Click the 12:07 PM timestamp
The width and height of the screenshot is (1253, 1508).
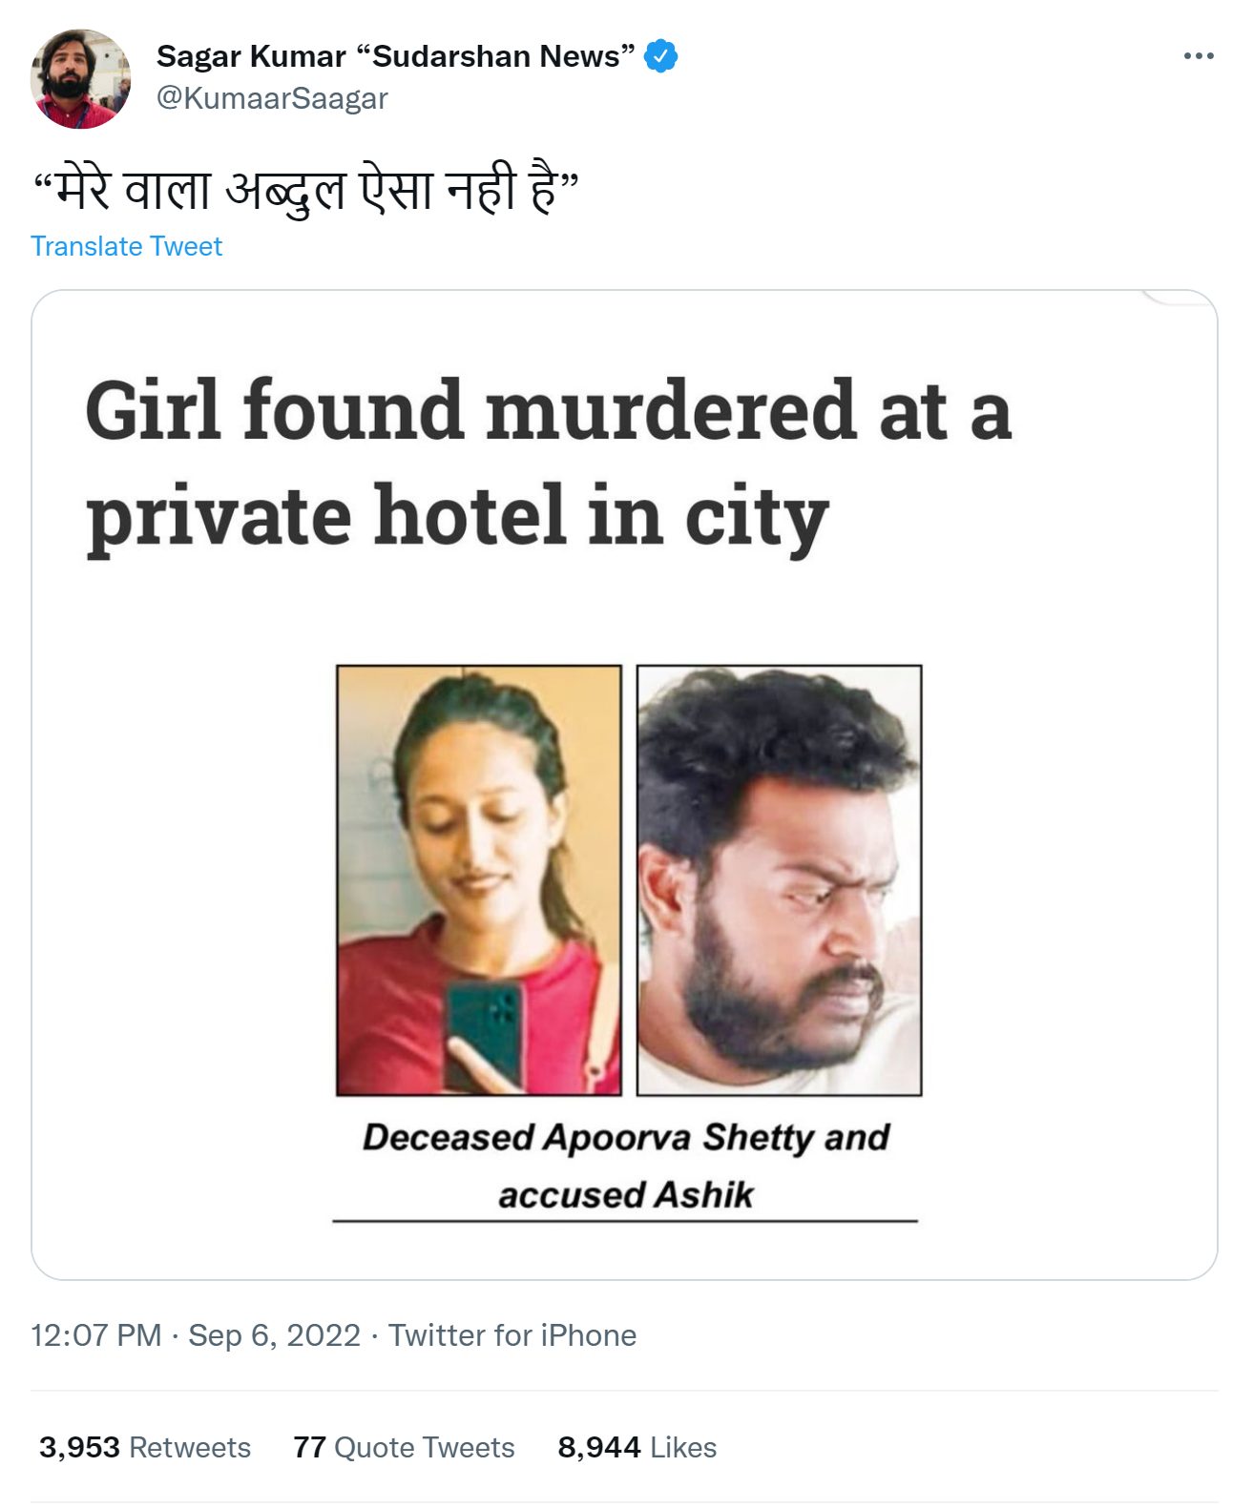point(95,1334)
